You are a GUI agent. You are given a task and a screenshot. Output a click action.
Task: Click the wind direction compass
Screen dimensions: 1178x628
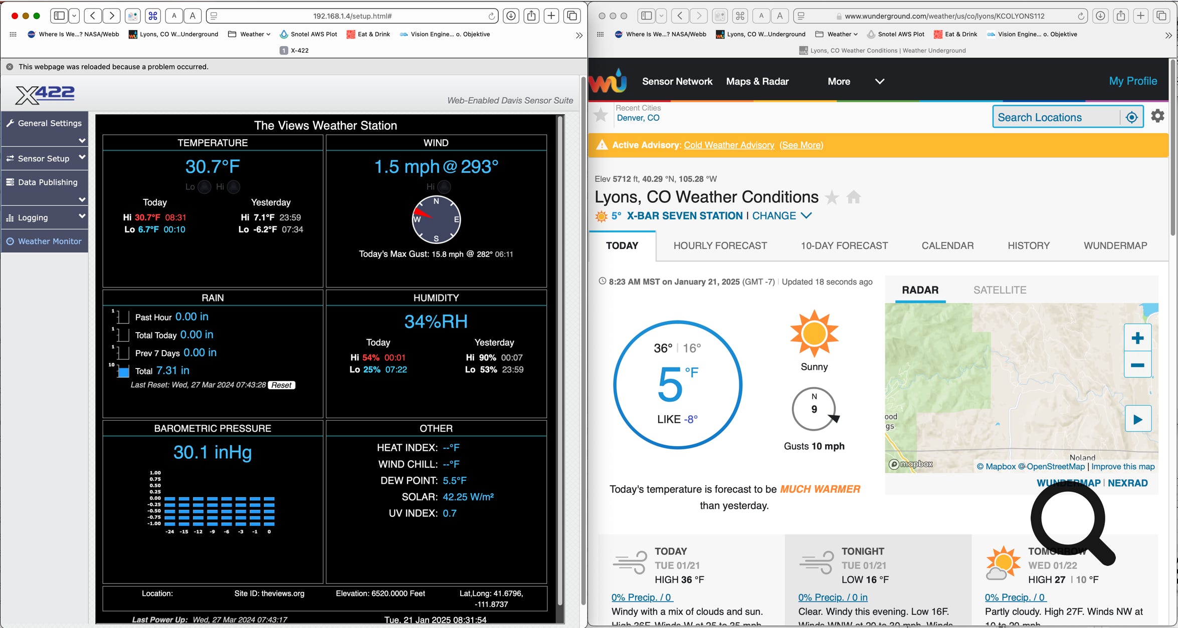[436, 219]
